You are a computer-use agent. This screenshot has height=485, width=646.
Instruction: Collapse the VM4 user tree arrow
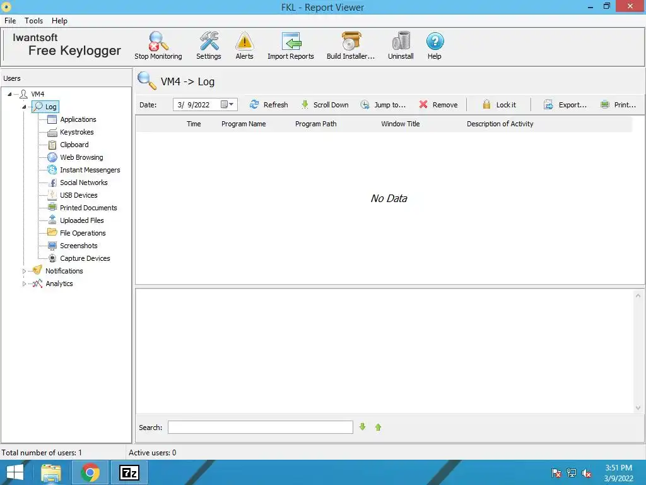pos(9,95)
